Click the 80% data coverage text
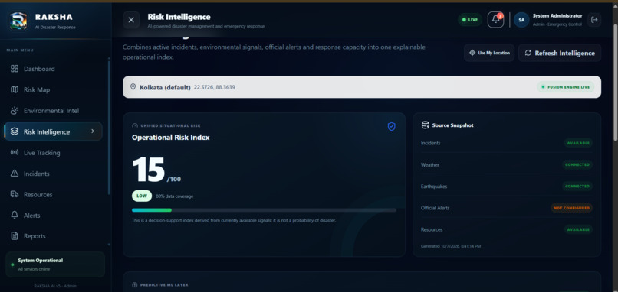This screenshot has width=618, height=292. pos(175,196)
